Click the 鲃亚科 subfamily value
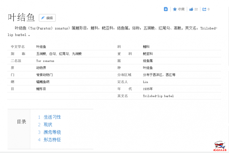 pos(148,54)
